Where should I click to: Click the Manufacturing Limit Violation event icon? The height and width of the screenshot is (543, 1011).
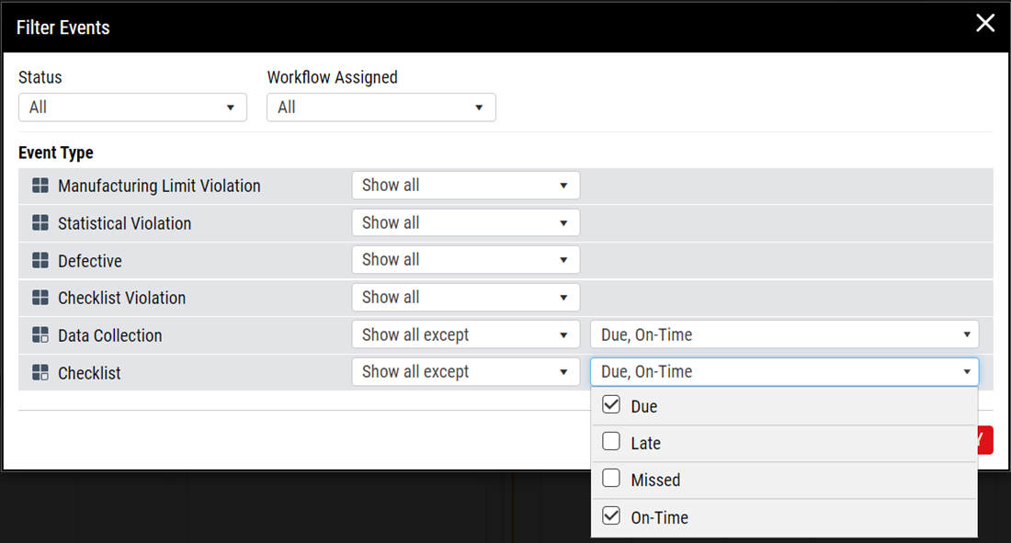pos(40,186)
